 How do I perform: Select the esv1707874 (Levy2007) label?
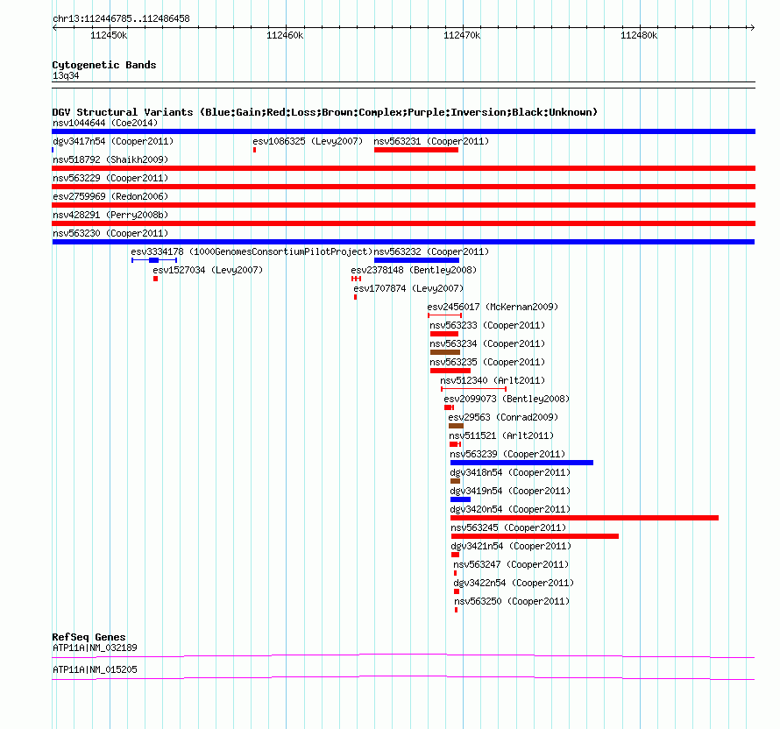pyautogui.click(x=408, y=288)
